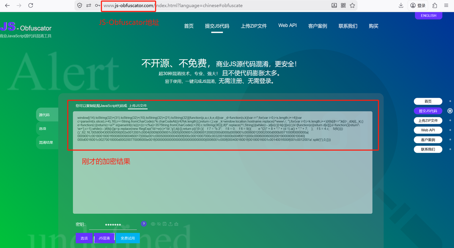454x248 pixels.
Task: Open 提交JS代码 in the top navigation
Action: (x=217, y=26)
